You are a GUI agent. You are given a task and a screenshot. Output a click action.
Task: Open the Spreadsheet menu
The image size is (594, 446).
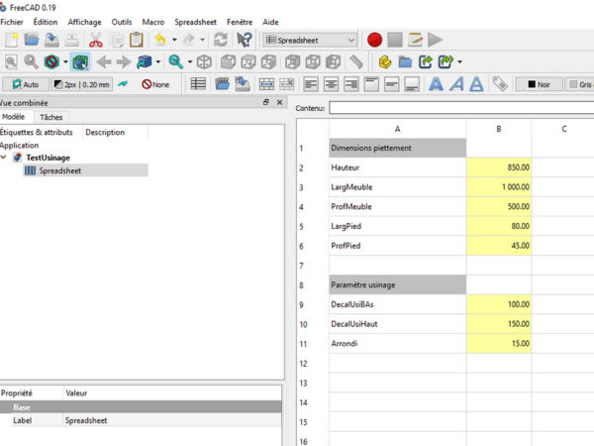[196, 21]
